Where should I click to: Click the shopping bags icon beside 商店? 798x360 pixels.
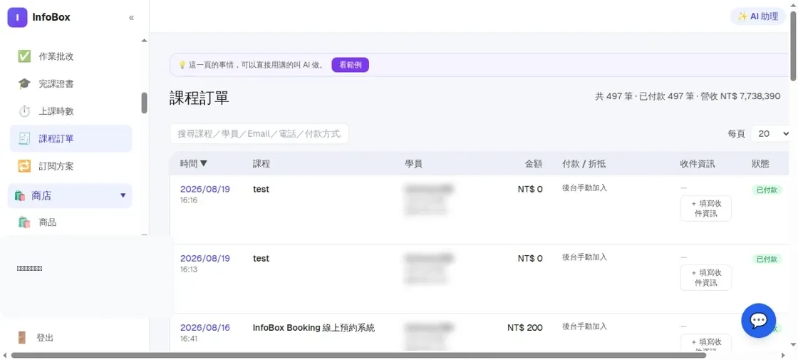click(x=20, y=196)
